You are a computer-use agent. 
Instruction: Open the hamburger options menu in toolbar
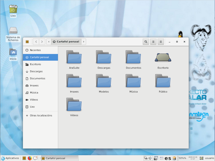(x=161, y=42)
